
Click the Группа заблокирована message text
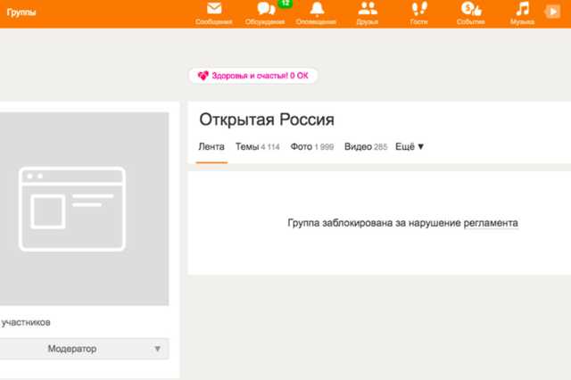tap(402, 223)
